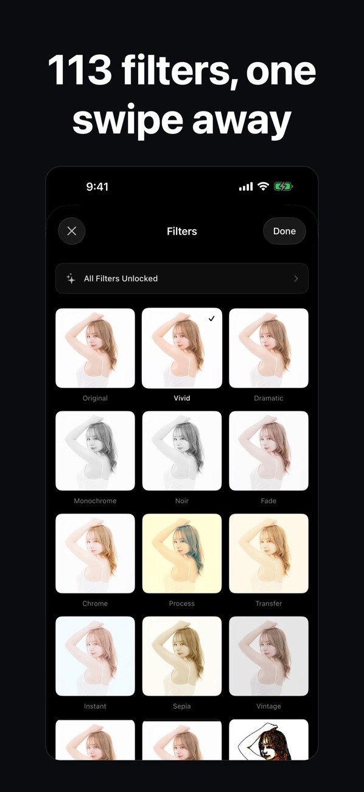This screenshot has height=792, width=364.
Task: Select the black-and-white sketch filter thumbnail
Action: (x=268, y=740)
